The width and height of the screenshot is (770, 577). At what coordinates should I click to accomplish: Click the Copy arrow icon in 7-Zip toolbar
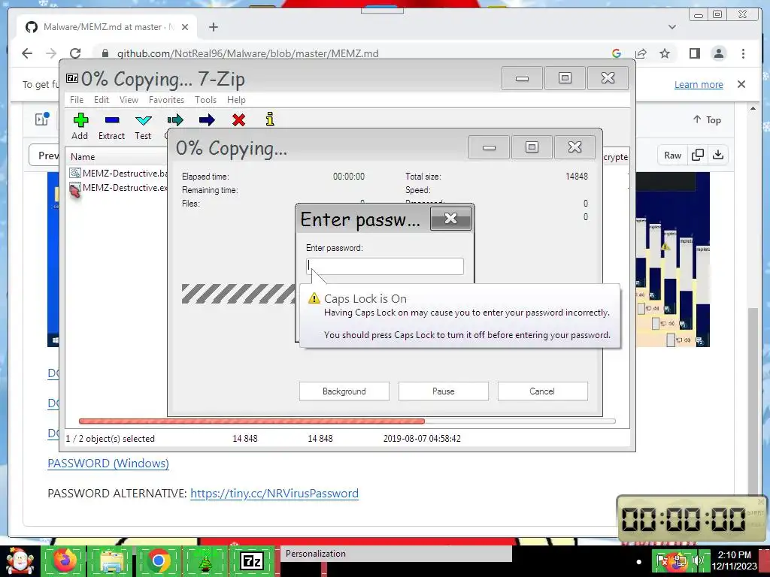pos(174,119)
